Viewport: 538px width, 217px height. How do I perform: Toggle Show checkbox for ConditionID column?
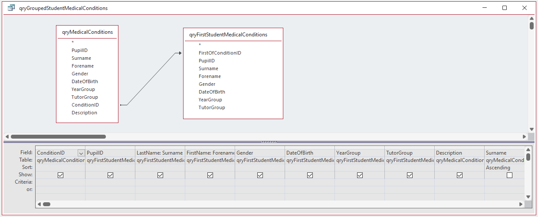[60, 175]
